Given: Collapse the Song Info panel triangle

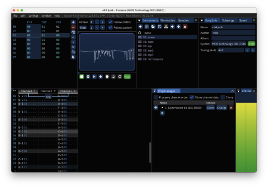Looking at the screenshot, I should pyautogui.click(x=201, y=20).
